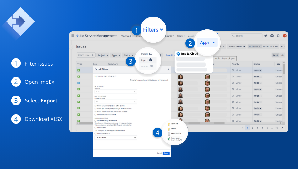Enable Export comments as checkbox
The width and height of the screenshot is (298, 169).
tap(95, 134)
